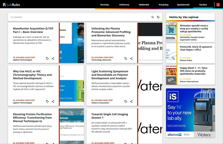Open Knihovna menu item
This screenshot has width=223, height=144.
(x=124, y=5)
